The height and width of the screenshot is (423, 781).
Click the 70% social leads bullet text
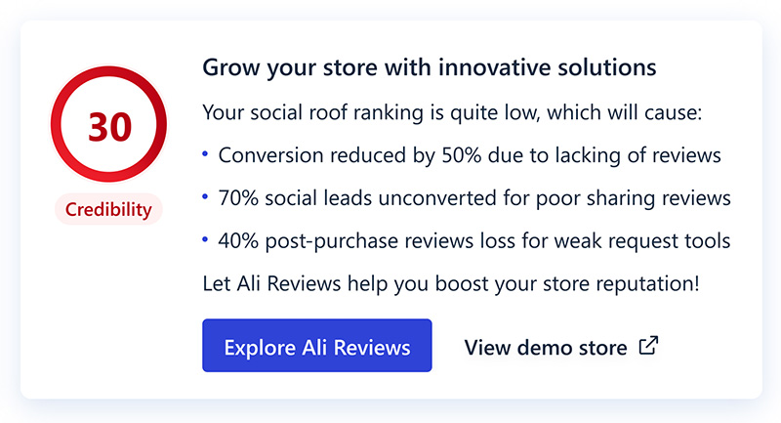point(474,198)
